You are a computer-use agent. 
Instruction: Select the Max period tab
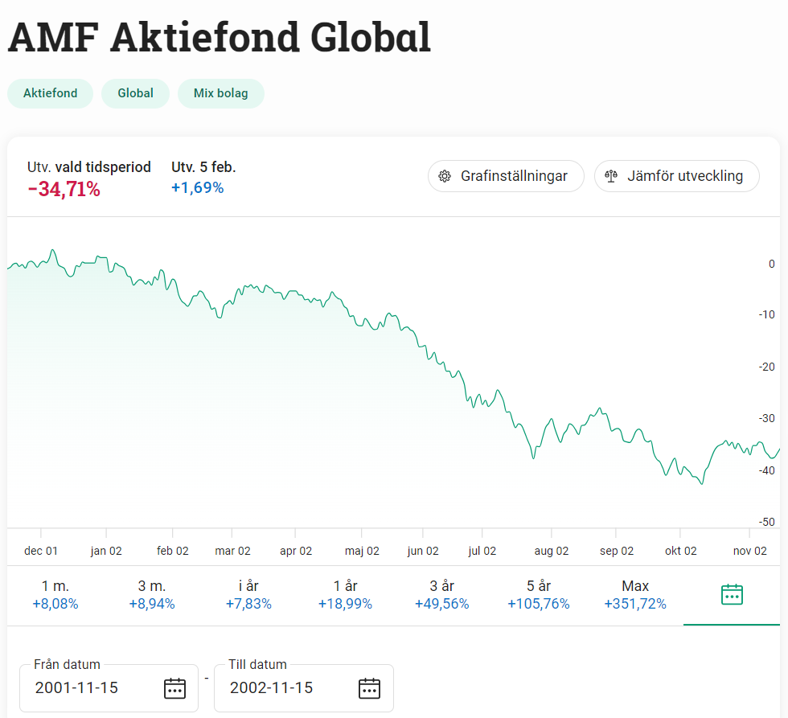pyautogui.click(x=635, y=595)
